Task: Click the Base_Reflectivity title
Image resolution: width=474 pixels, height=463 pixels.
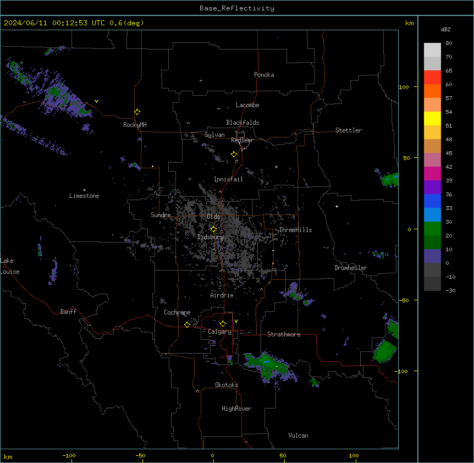Action: [x=237, y=8]
